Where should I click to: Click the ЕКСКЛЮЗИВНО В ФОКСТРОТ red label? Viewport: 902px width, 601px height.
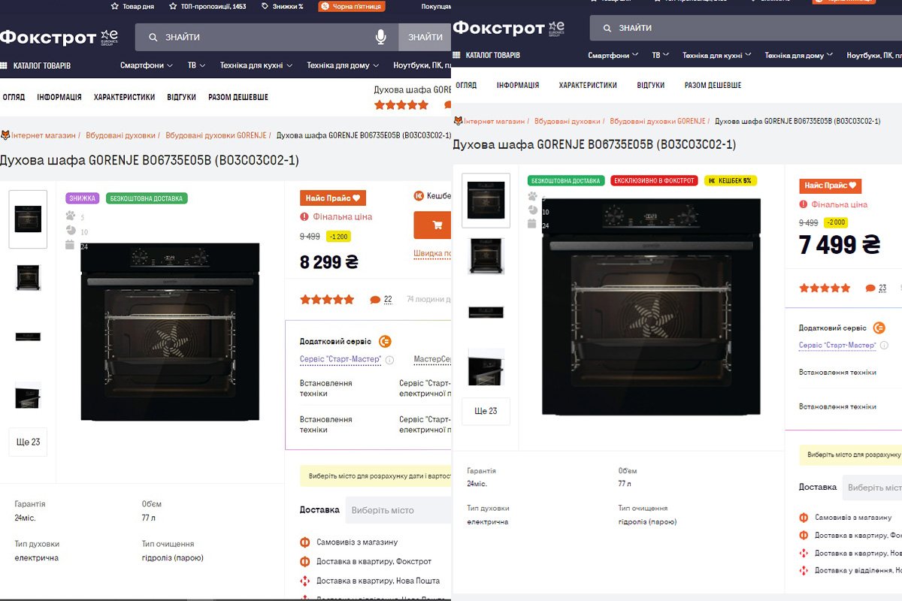pos(654,181)
